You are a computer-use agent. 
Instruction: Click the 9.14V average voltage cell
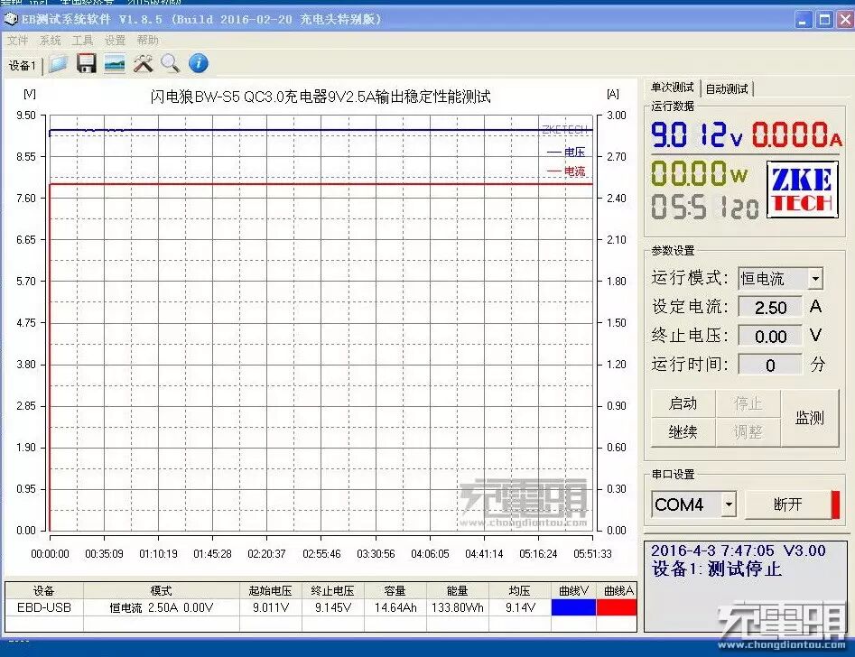520,607
